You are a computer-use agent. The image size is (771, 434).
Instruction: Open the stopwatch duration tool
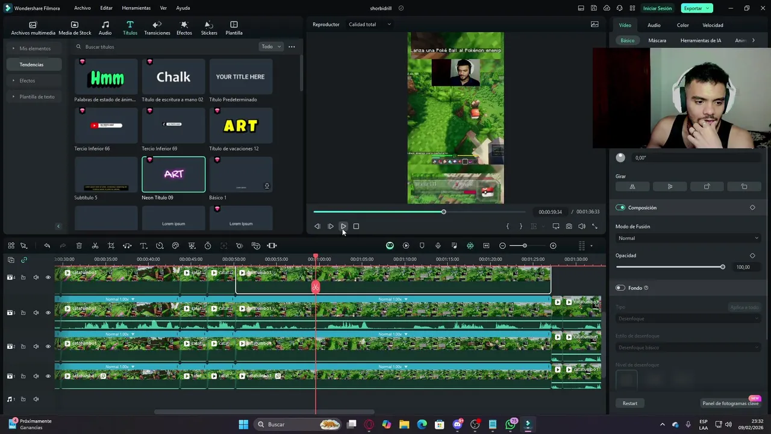pyautogui.click(x=208, y=245)
